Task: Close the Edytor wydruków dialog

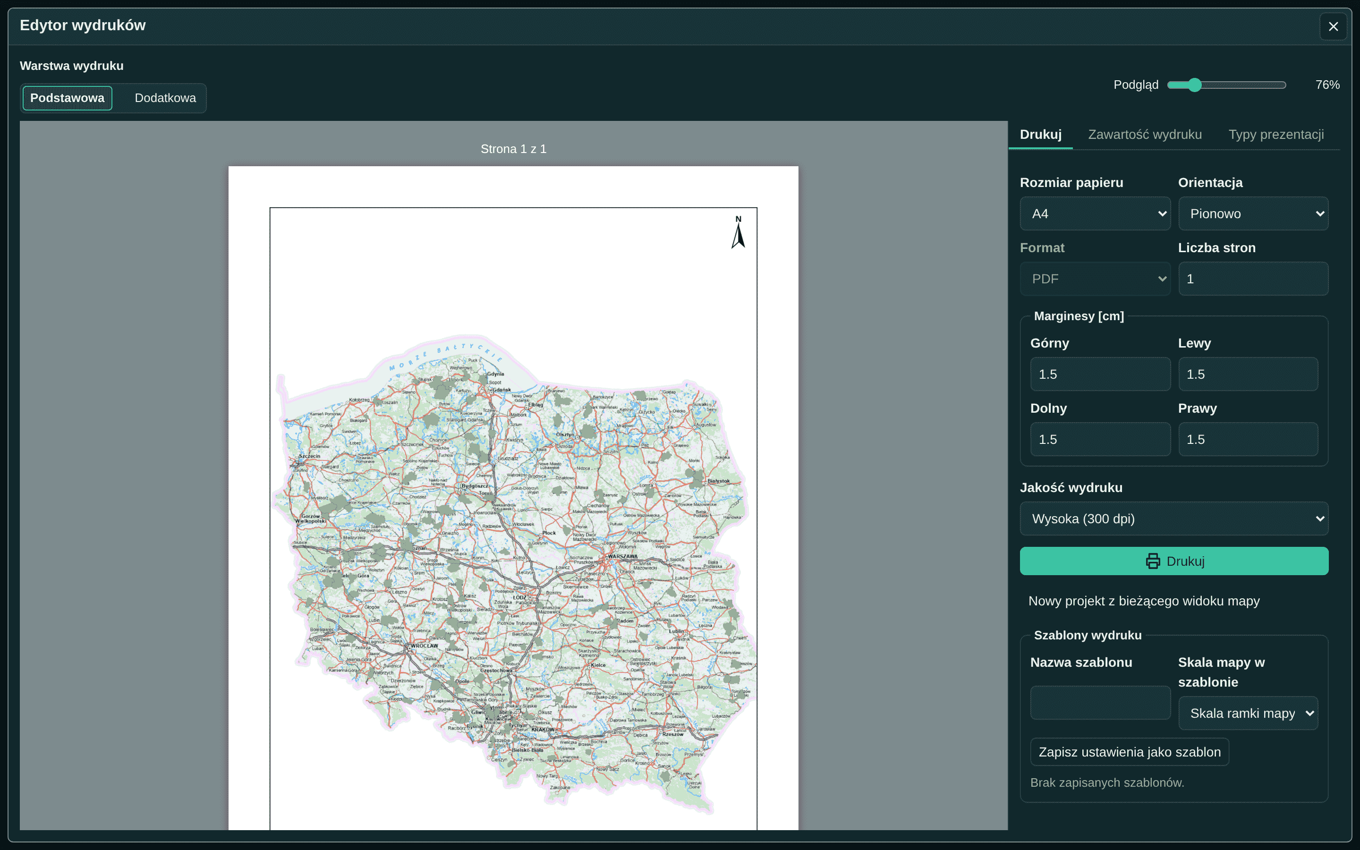Action: click(1333, 26)
